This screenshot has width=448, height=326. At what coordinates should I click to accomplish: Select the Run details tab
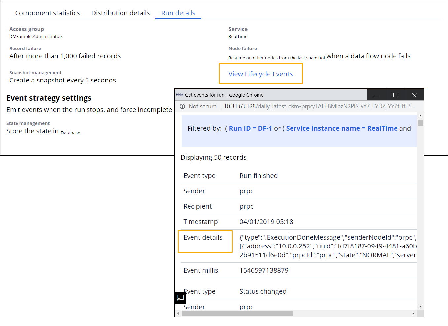[178, 13]
